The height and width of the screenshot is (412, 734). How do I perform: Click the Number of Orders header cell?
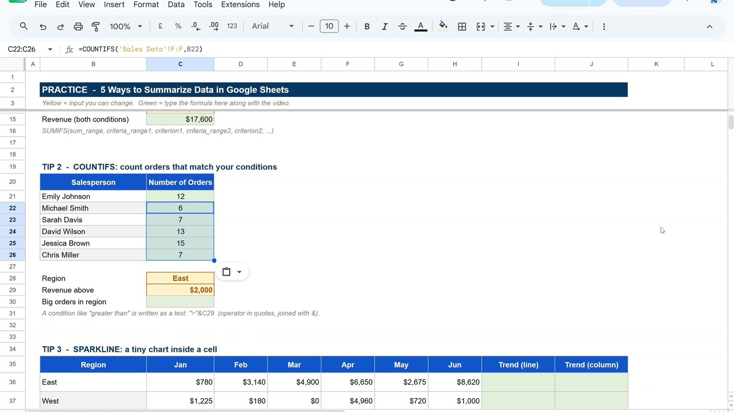[180, 182]
